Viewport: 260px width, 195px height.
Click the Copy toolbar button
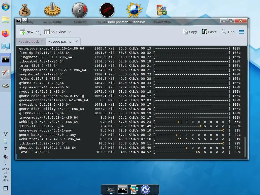pos(190,32)
